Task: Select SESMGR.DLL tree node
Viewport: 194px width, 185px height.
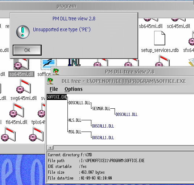Action: pos(101,109)
